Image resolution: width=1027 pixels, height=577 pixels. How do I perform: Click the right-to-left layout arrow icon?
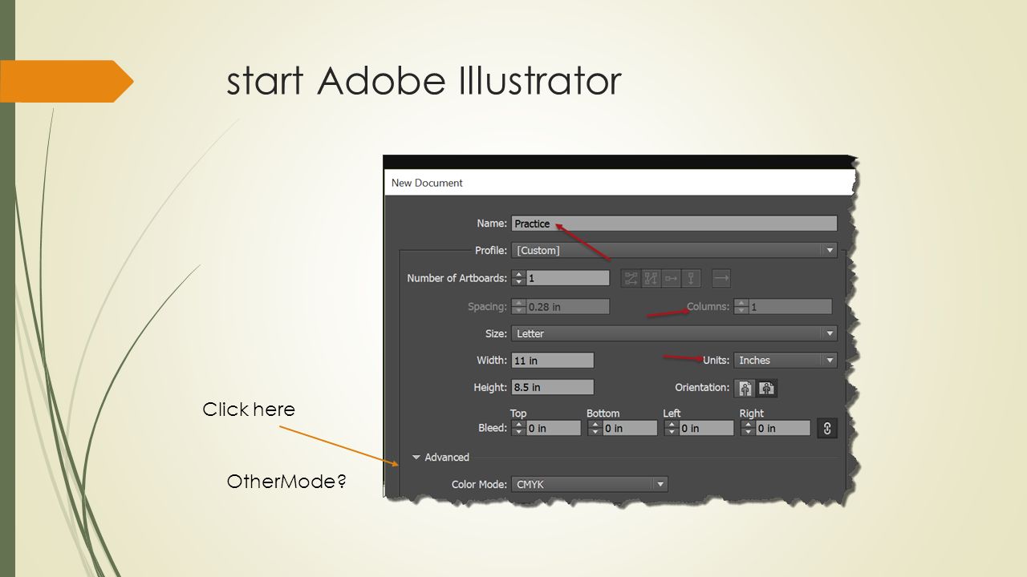[721, 278]
